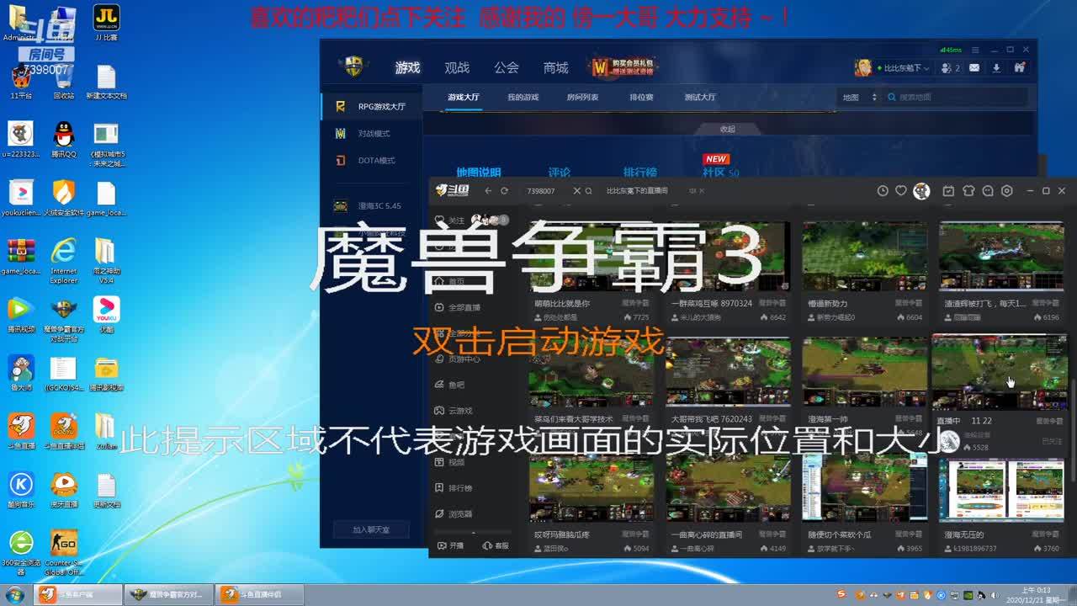Open the 萌萌比比就是你 stream thumbnail
Image resolution: width=1077 pixels, height=606 pixels.
[x=591, y=256]
